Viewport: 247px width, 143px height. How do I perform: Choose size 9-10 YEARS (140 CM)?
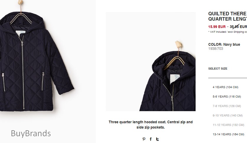227,116
